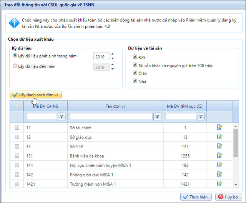246x203 pixels.
Task: Select the header checkbox for all units
Action: click(x=17, y=106)
